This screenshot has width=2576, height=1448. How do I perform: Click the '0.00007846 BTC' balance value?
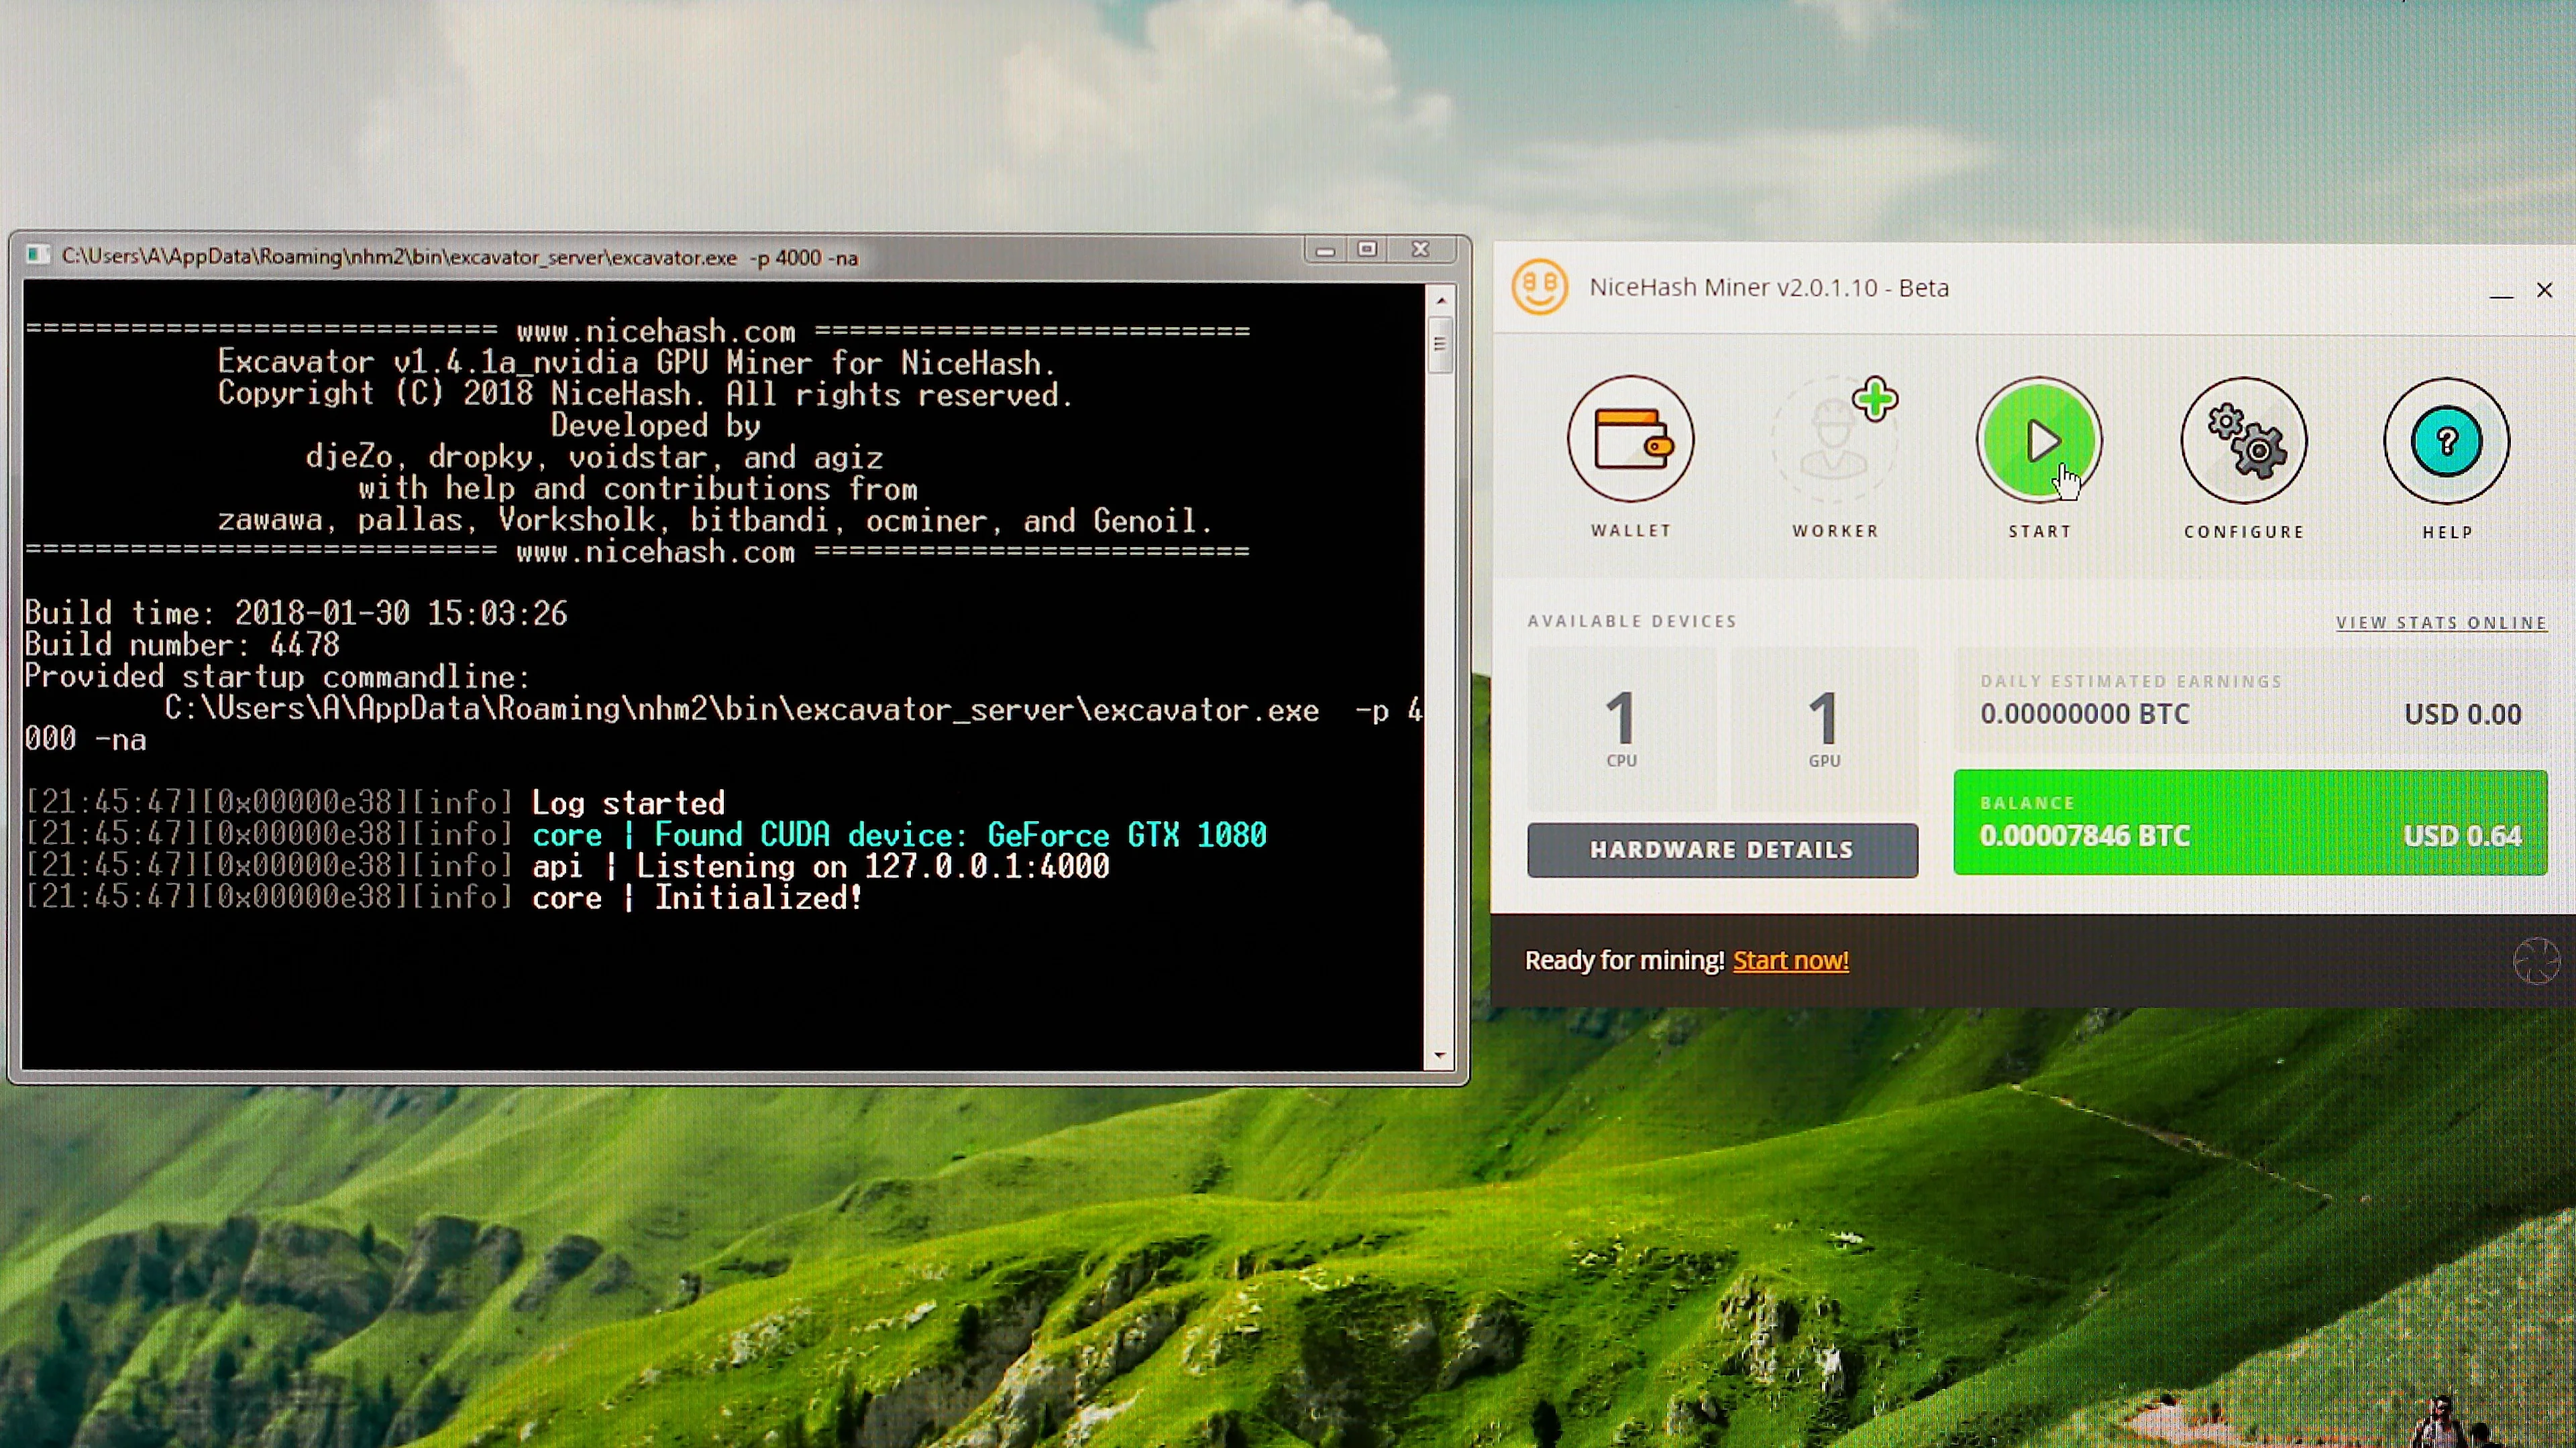click(x=2085, y=835)
